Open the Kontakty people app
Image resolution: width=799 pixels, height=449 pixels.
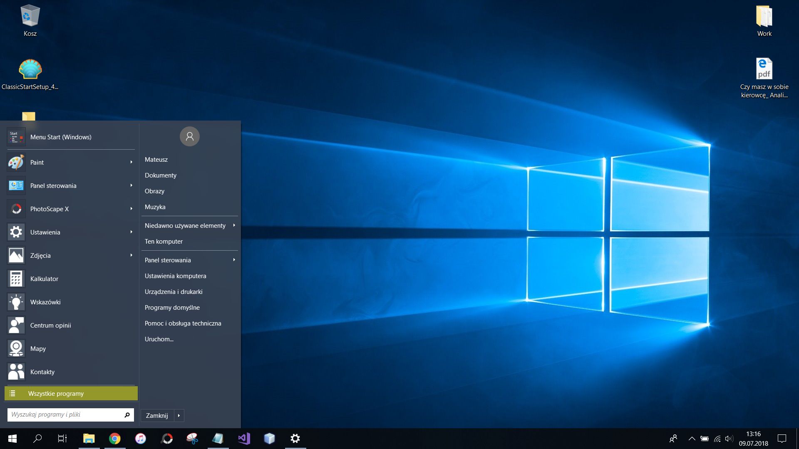click(x=42, y=372)
